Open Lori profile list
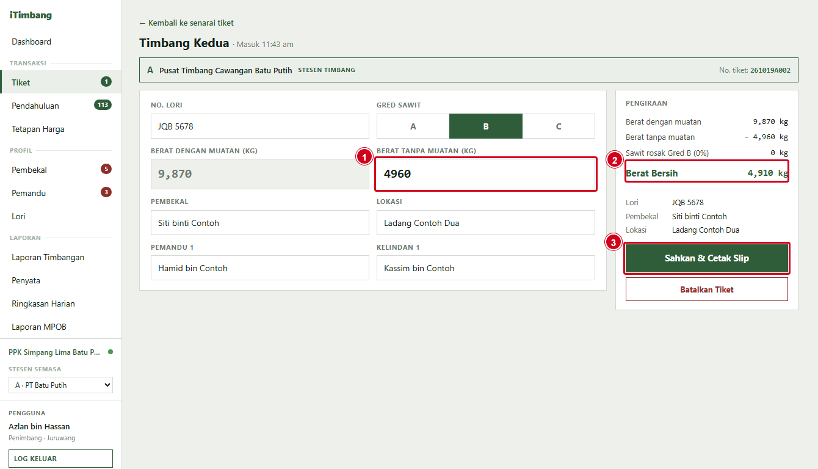This screenshot has height=469, width=818. coord(60,216)
